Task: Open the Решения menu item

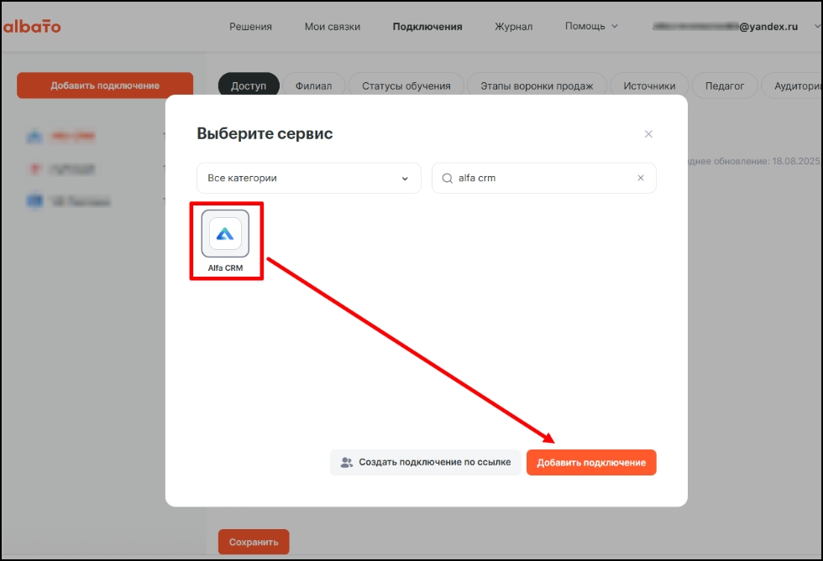Action: click(250, 27)
